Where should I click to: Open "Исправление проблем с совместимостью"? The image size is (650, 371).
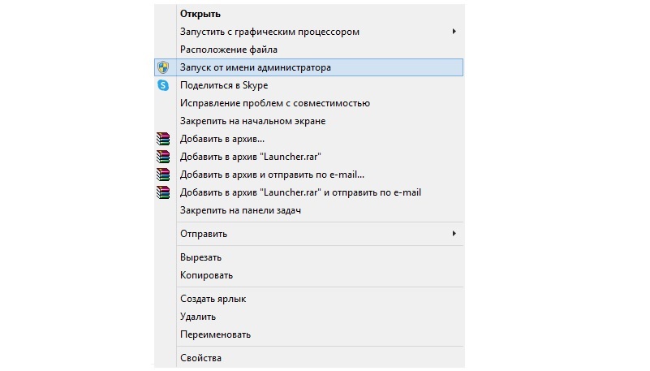pos(275,103)
